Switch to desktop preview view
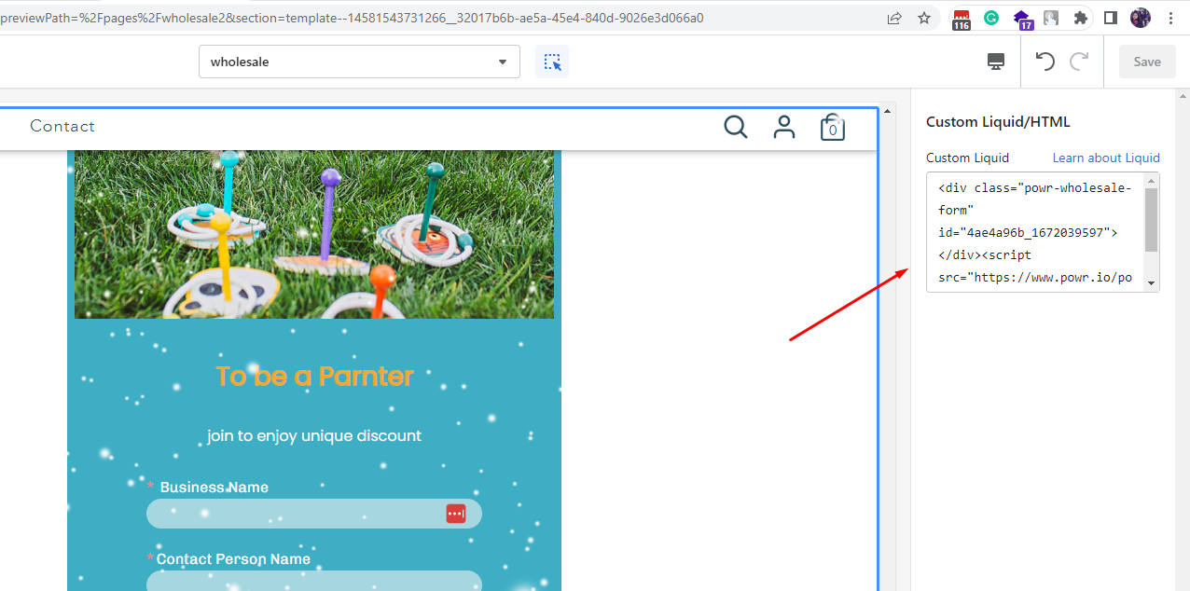The width and height of the screenshot is (1190, 591). point(996,62)
